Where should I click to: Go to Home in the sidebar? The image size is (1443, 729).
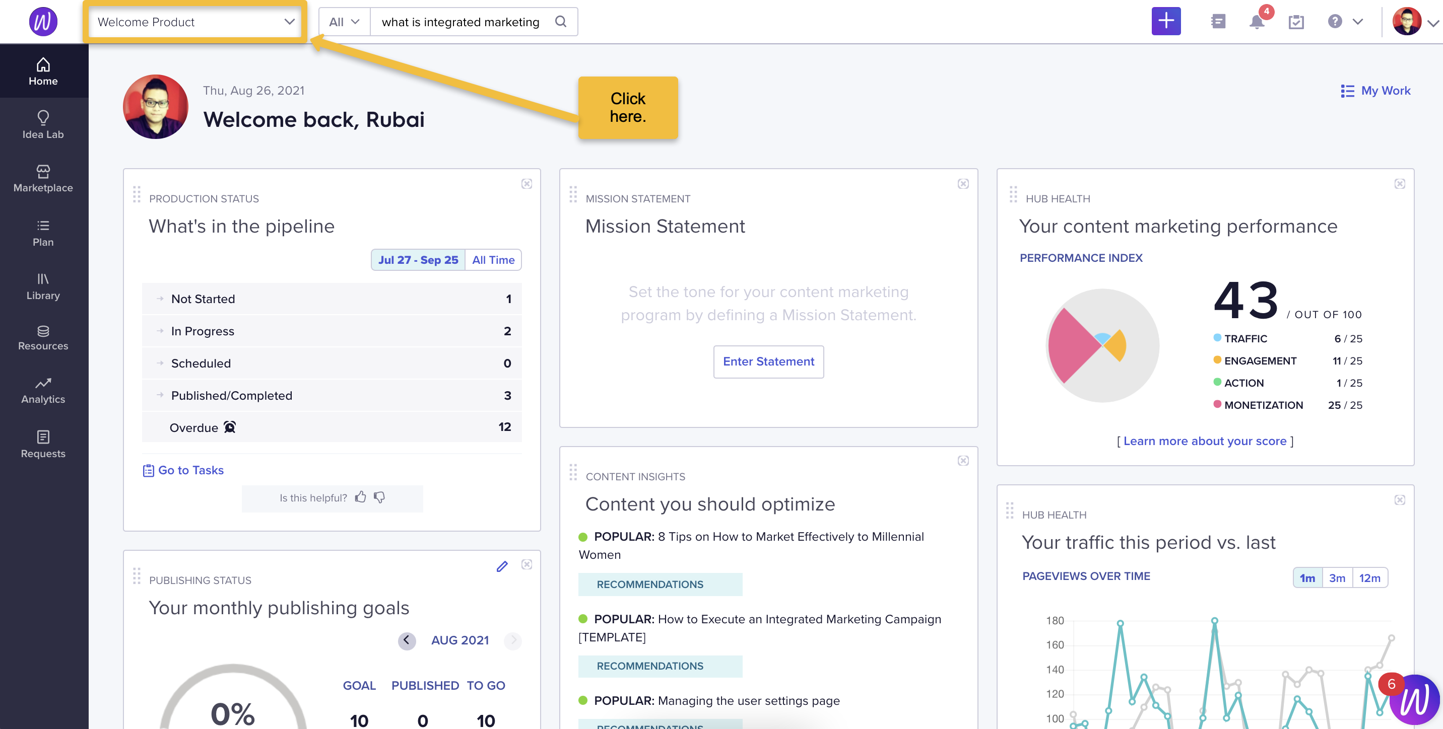[x=43, y=71]
